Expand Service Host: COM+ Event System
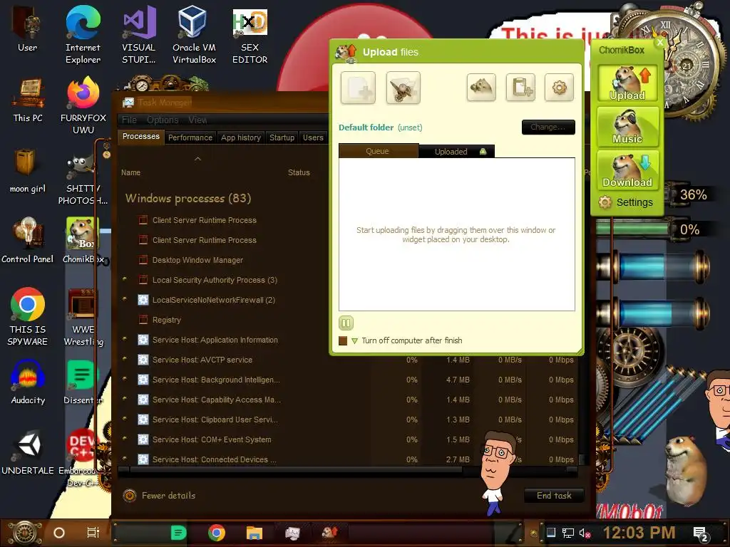The width and height of the screenshot is (730, 547). click(x=125, y=439)
